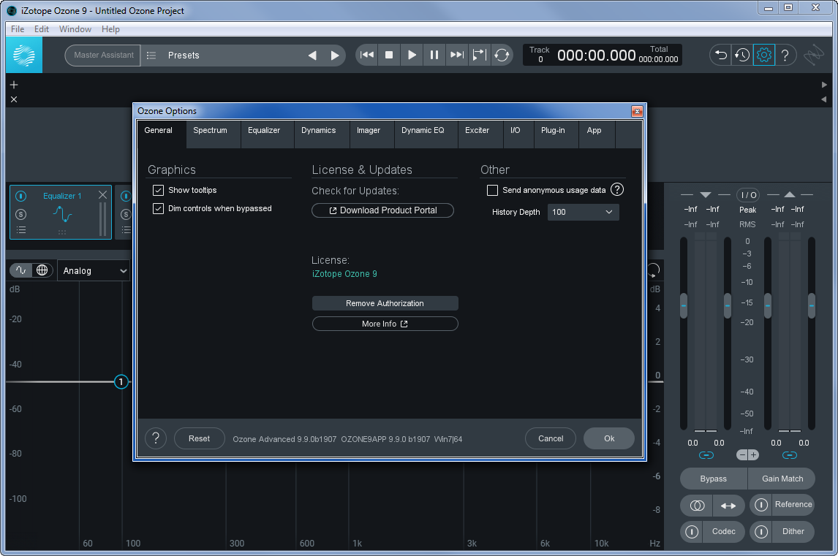Open the Help question mark in toolbar
This screenshot has height=556, width=838.
785,55
